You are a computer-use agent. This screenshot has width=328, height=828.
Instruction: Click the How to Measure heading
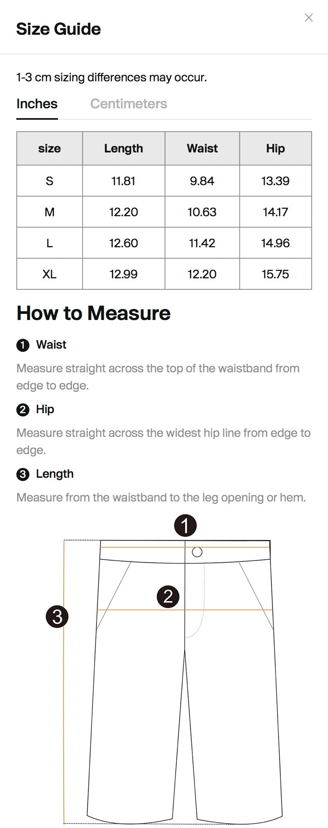(x=94, y=313)
